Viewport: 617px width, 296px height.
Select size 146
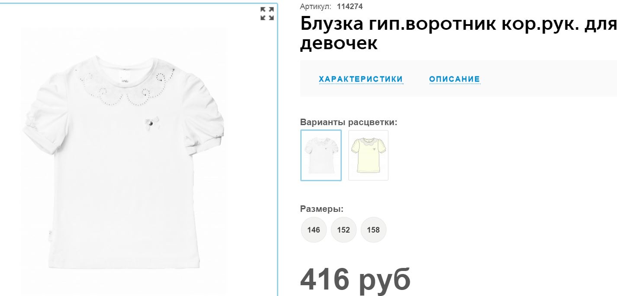tap(314, 230)
